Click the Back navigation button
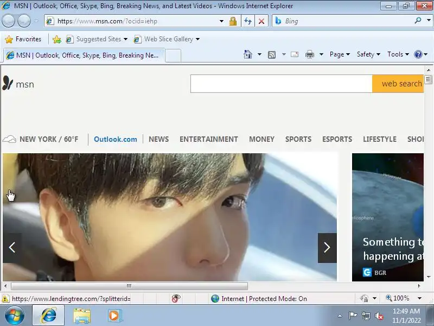 click(8, 21)
